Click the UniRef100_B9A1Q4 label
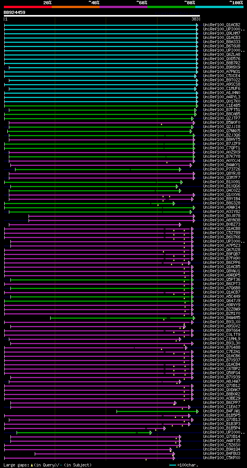The height and width of the screenshot is (468, 247). point(222,449)
